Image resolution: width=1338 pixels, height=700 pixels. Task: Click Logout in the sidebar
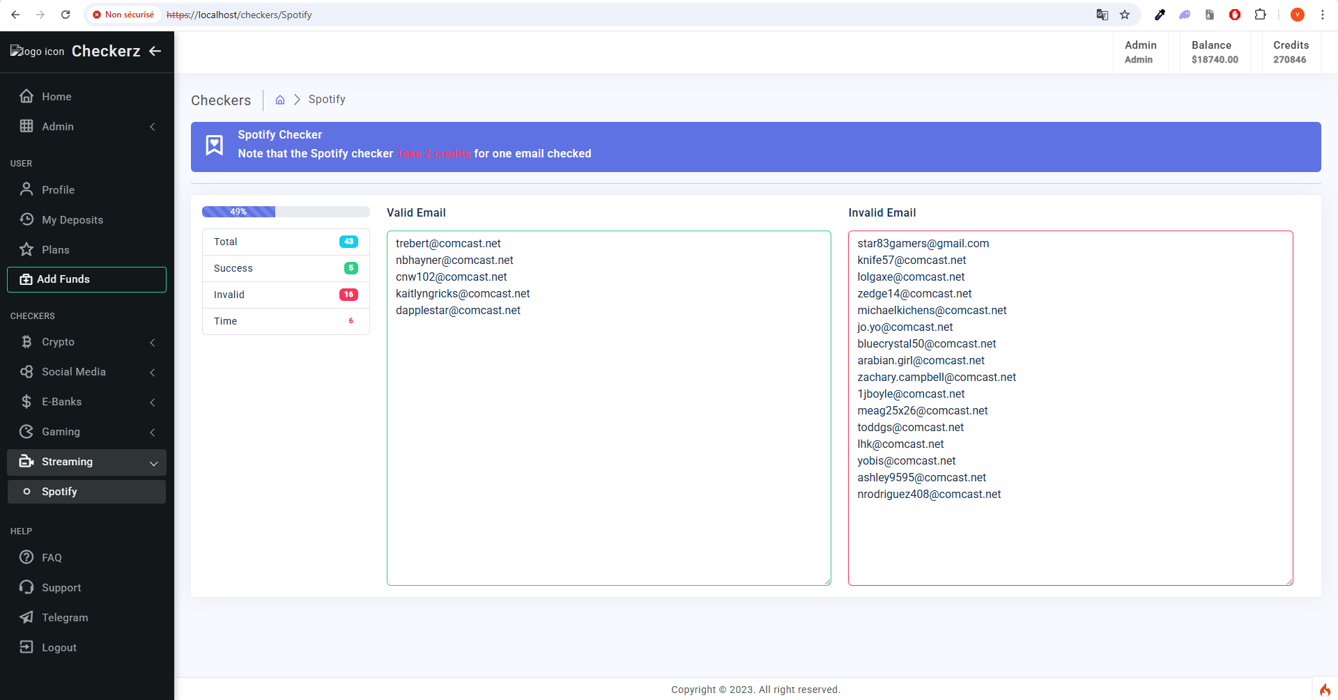[x=87, y=647]
